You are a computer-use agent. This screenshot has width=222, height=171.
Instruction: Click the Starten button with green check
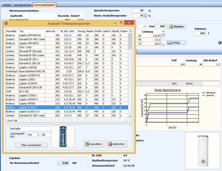(x=176, y=27)
